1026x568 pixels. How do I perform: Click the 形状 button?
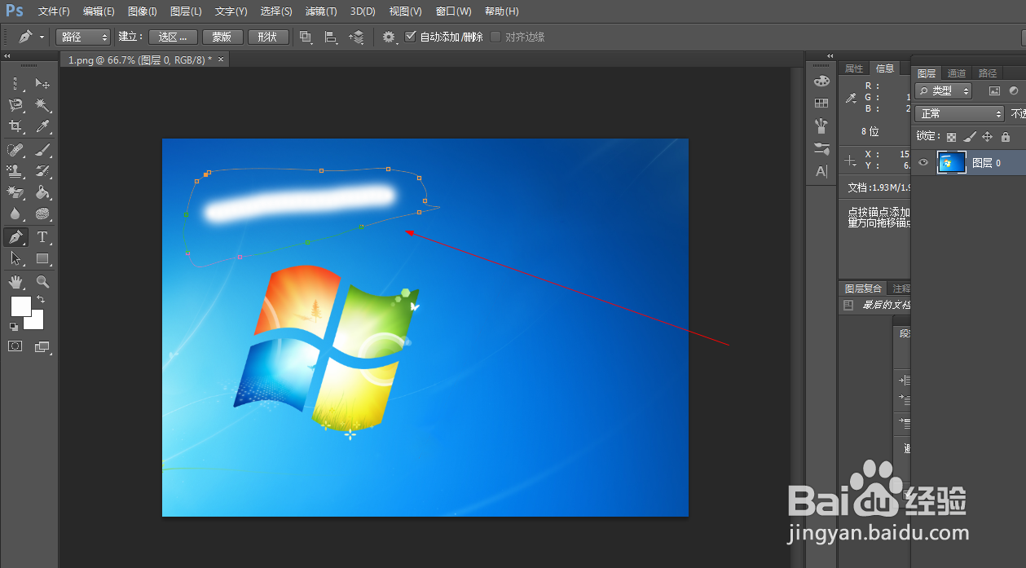click(267, 37)
